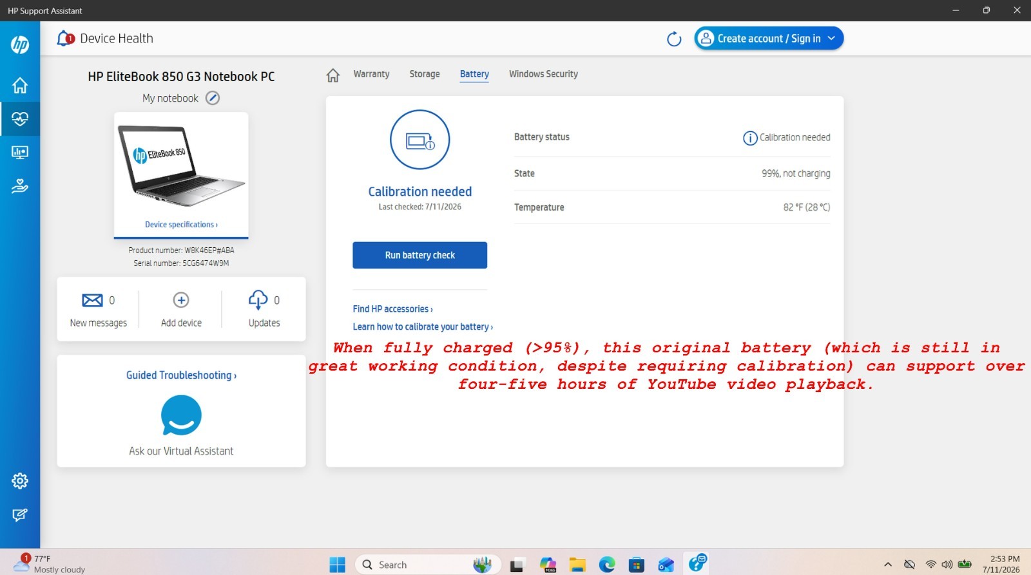
Task: Select Device Health heart icon in sidebar
Action: (20, 118)
